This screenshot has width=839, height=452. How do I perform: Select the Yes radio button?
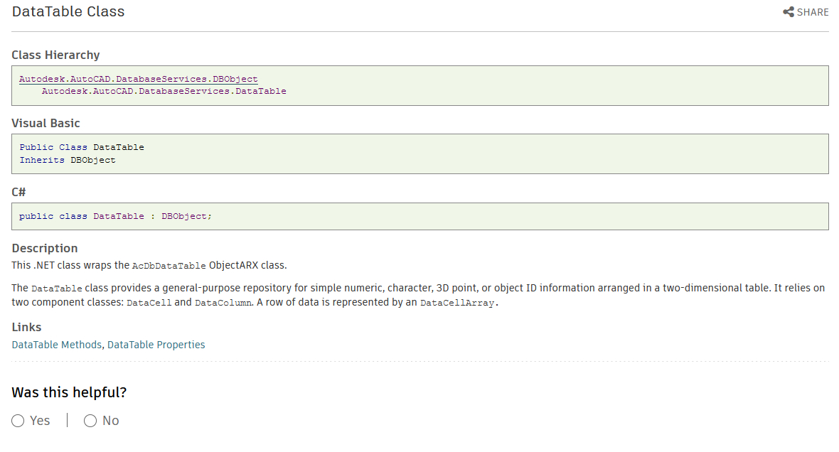[x=18, y=421]
